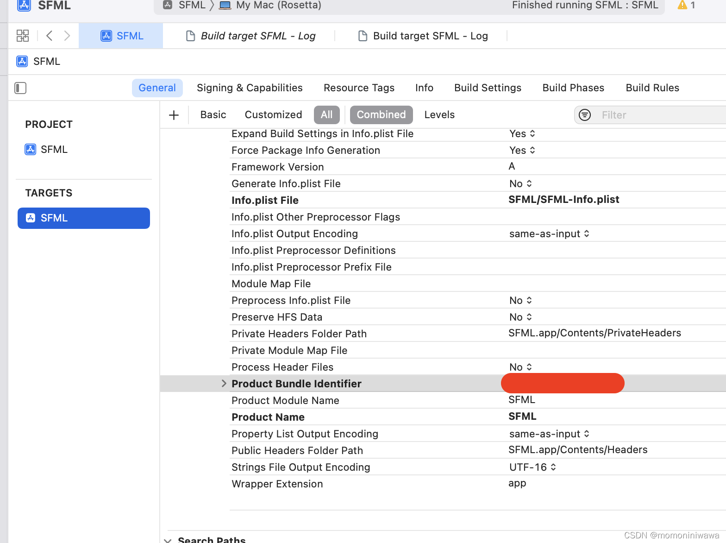
Task: Click the Wrapper Extension value app
Action: click(x=517, y=483)
